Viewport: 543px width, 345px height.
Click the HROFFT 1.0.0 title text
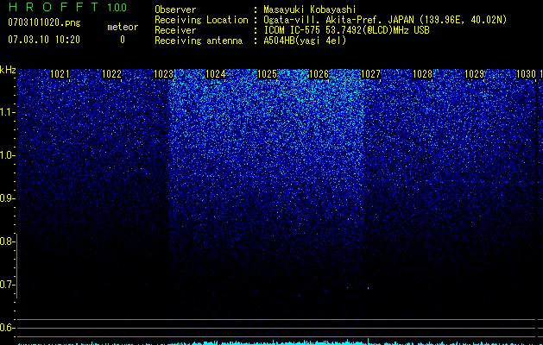pyautogui.click(x=67, y=7)
